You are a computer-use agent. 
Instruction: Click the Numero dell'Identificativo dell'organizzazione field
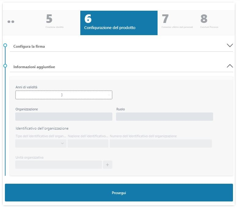coord(161,143)
